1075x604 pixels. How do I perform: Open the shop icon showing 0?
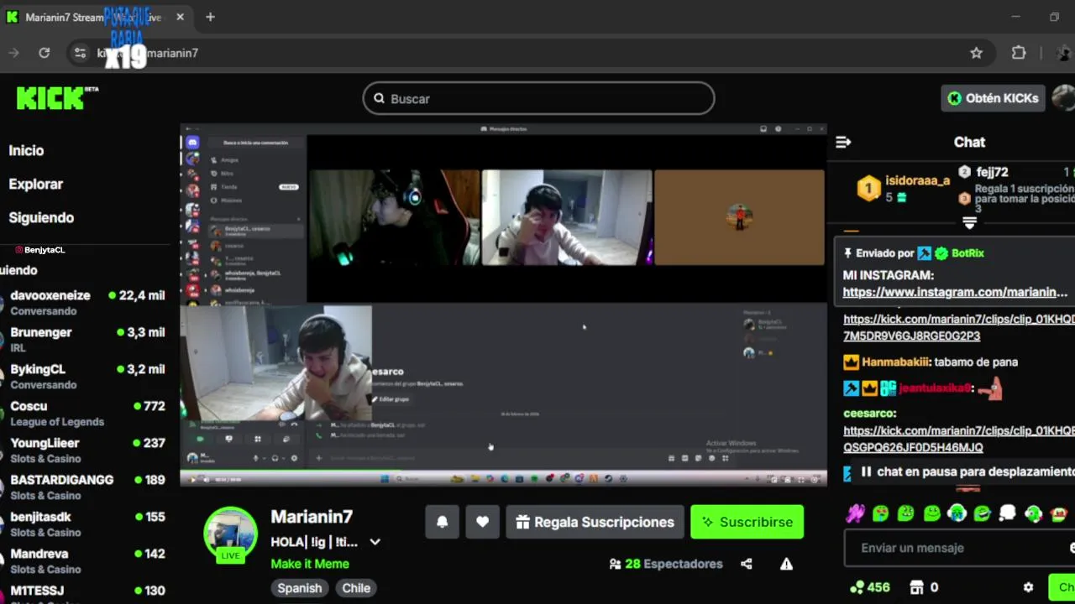coord(917,587)
